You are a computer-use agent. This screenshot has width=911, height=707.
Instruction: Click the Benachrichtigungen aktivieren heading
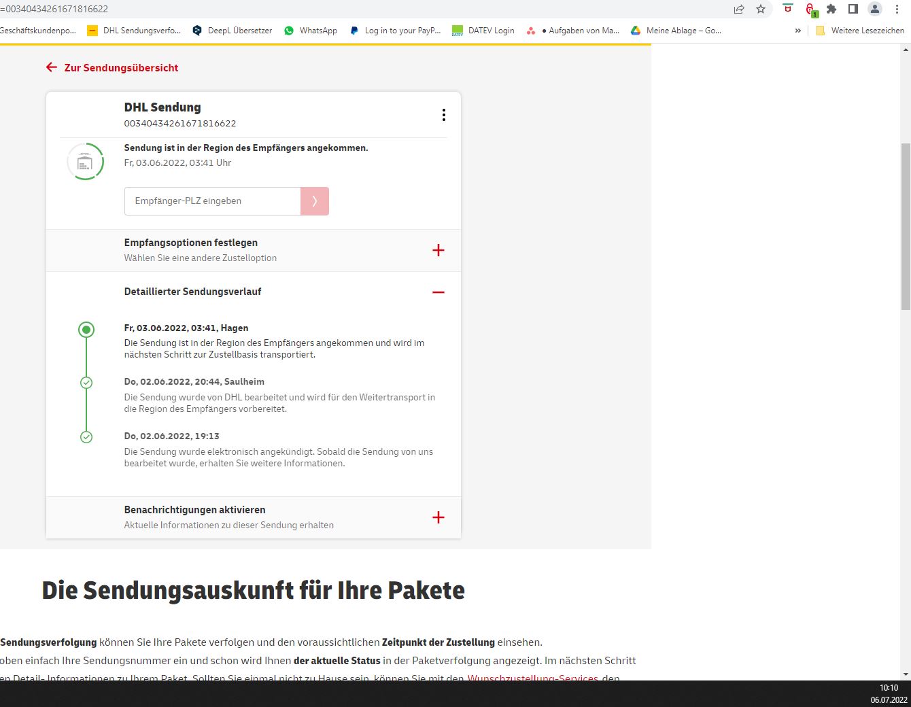194,510
